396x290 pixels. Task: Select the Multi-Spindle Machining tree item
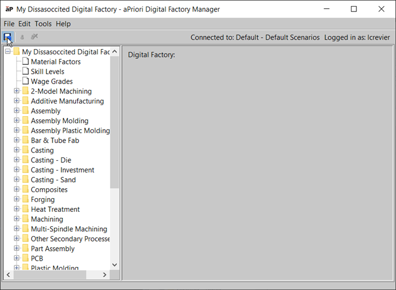69,229
